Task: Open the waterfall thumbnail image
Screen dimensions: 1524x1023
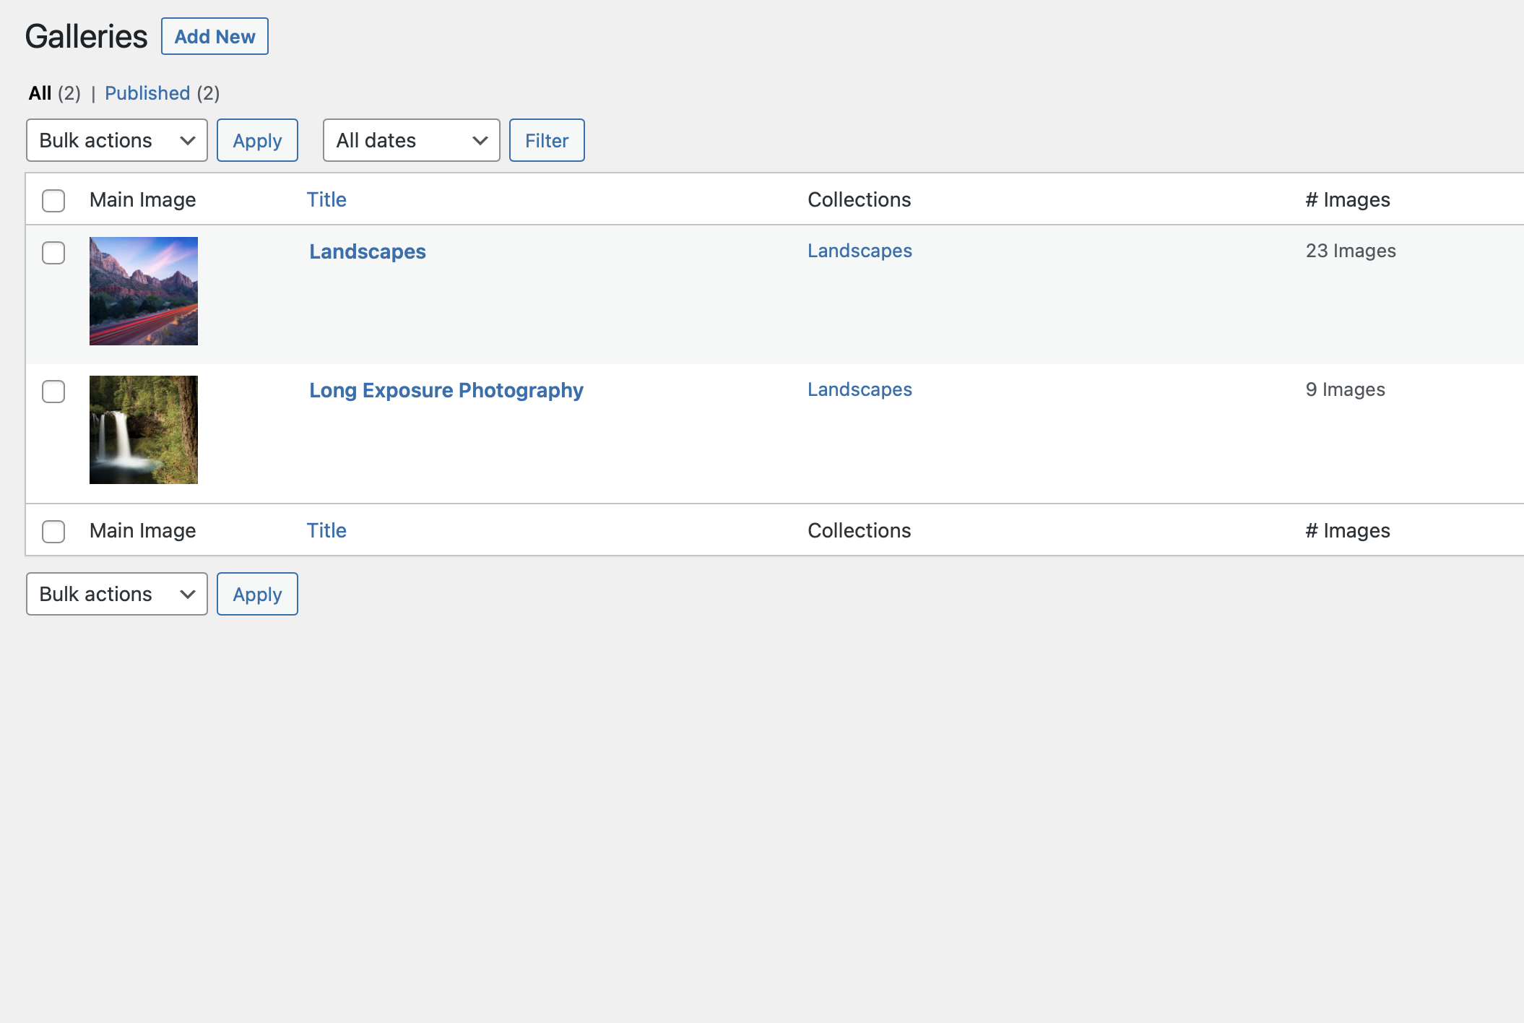Action: [x=144, y=430]
